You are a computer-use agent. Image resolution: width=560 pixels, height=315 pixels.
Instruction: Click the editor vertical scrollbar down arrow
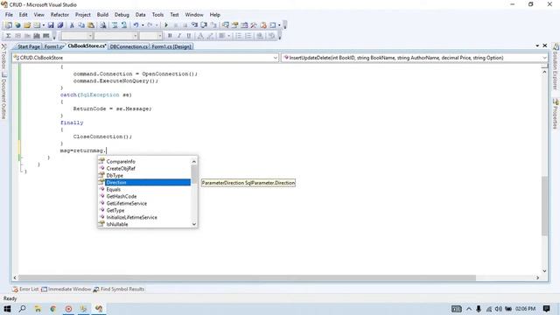[544, 270]
